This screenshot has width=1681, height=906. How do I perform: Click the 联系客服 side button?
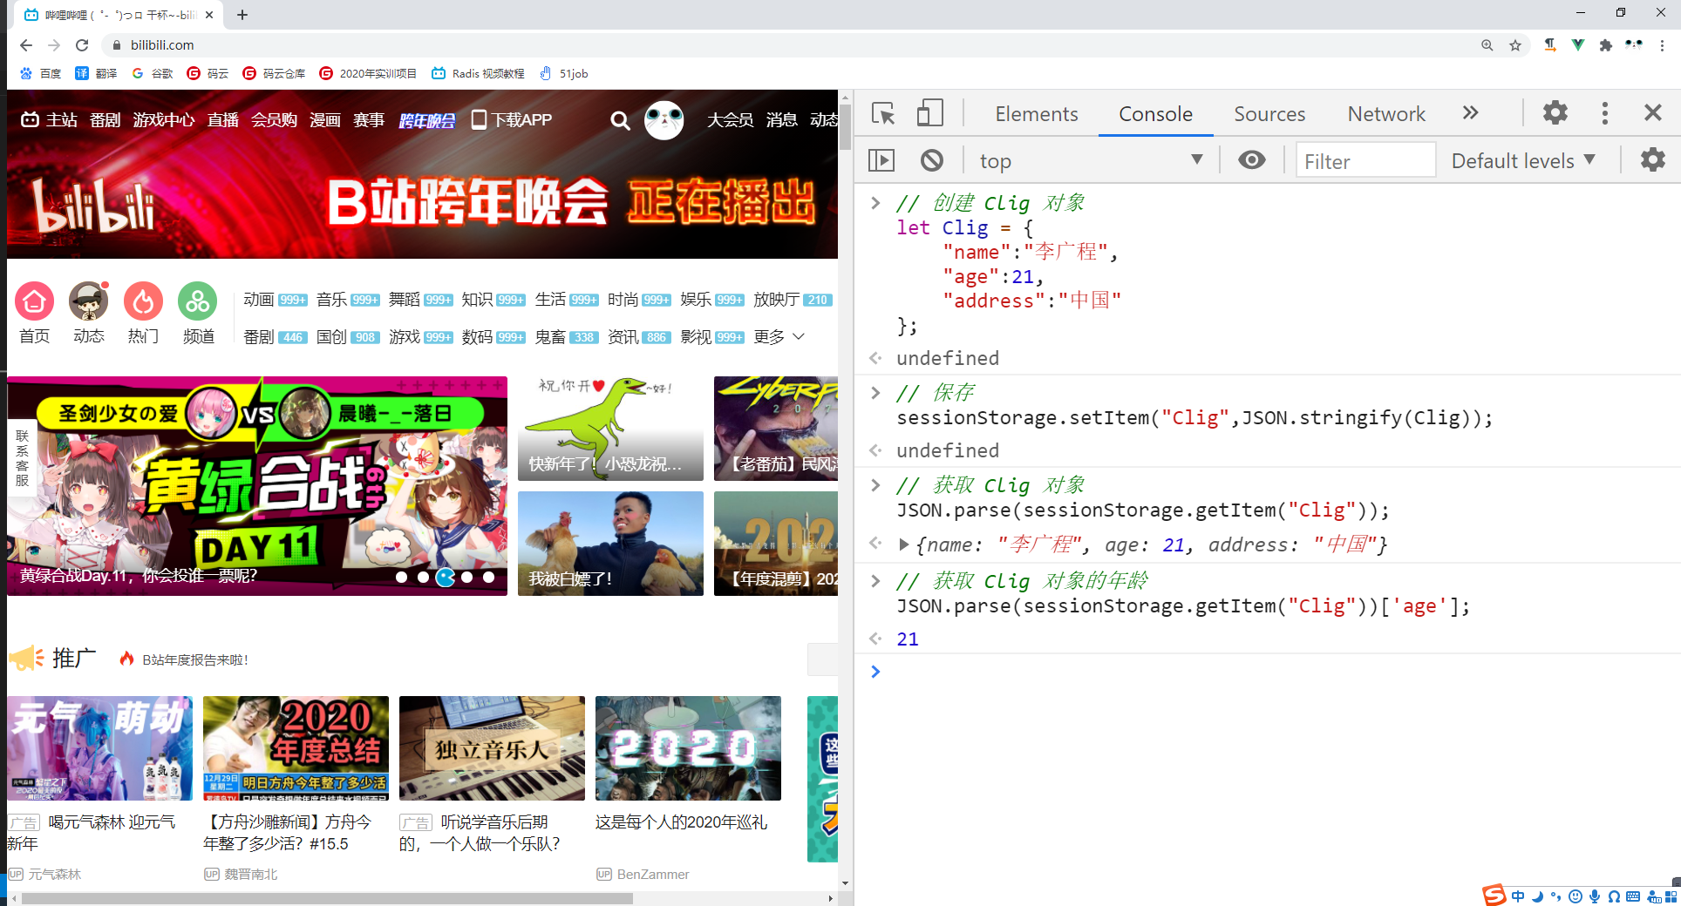(x=22, y=458)
